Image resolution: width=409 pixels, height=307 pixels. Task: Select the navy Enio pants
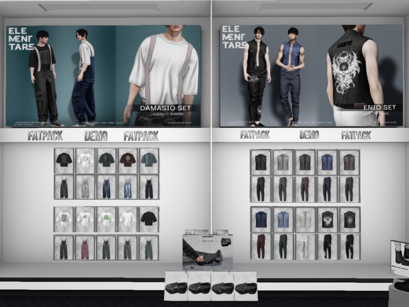tap(328, 189)
